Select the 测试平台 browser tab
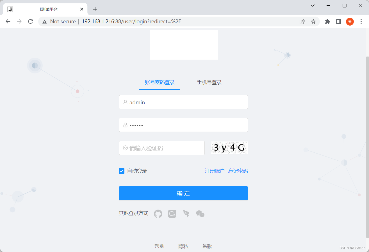This screenshot has width=369, height=252. 45,9
